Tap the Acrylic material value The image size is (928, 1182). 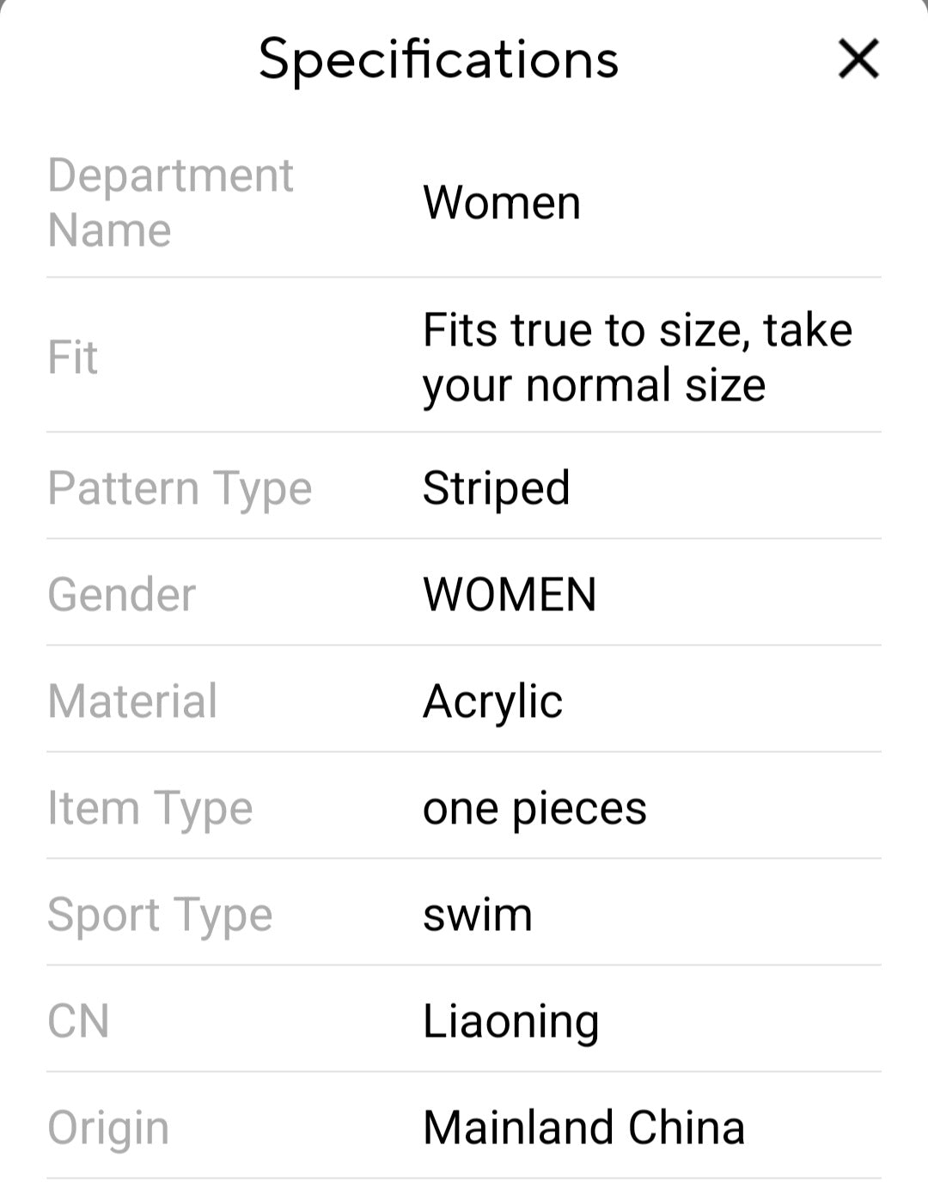[492, 701]
